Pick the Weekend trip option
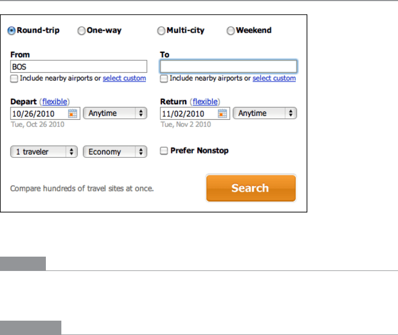398x335 pixels. 231,31
